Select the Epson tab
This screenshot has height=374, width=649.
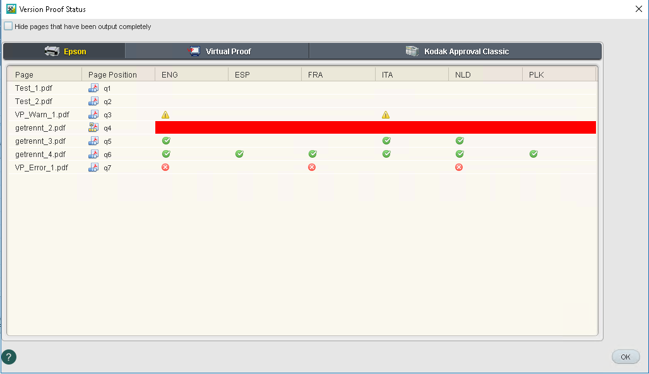[65, 51]
